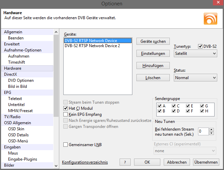The width and height of the screenshot is (224, 170).
Task: Click the retune seconds input field
Action: (x=203, y=131)
